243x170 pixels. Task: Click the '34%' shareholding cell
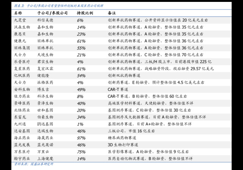click(81, 117)
